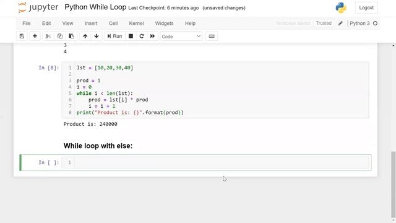Open the Insert menu
Viewport: 396px width, 223px height.
pyautogui.click(x=91, y=24)
